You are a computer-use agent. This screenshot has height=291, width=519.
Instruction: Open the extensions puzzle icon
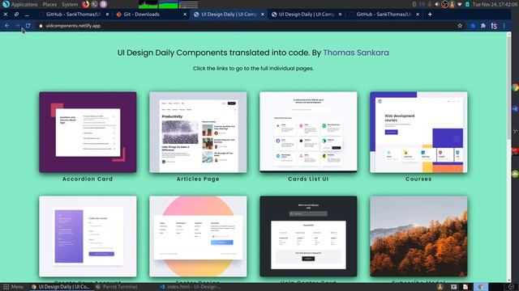click(483, 26)
